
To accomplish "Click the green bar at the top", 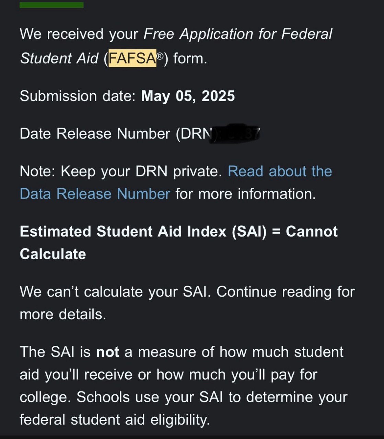I will (51, 5).
